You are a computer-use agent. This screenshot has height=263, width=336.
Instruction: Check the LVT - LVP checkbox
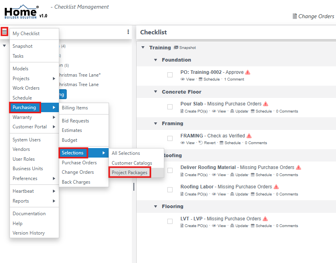(x=170, y=221)
